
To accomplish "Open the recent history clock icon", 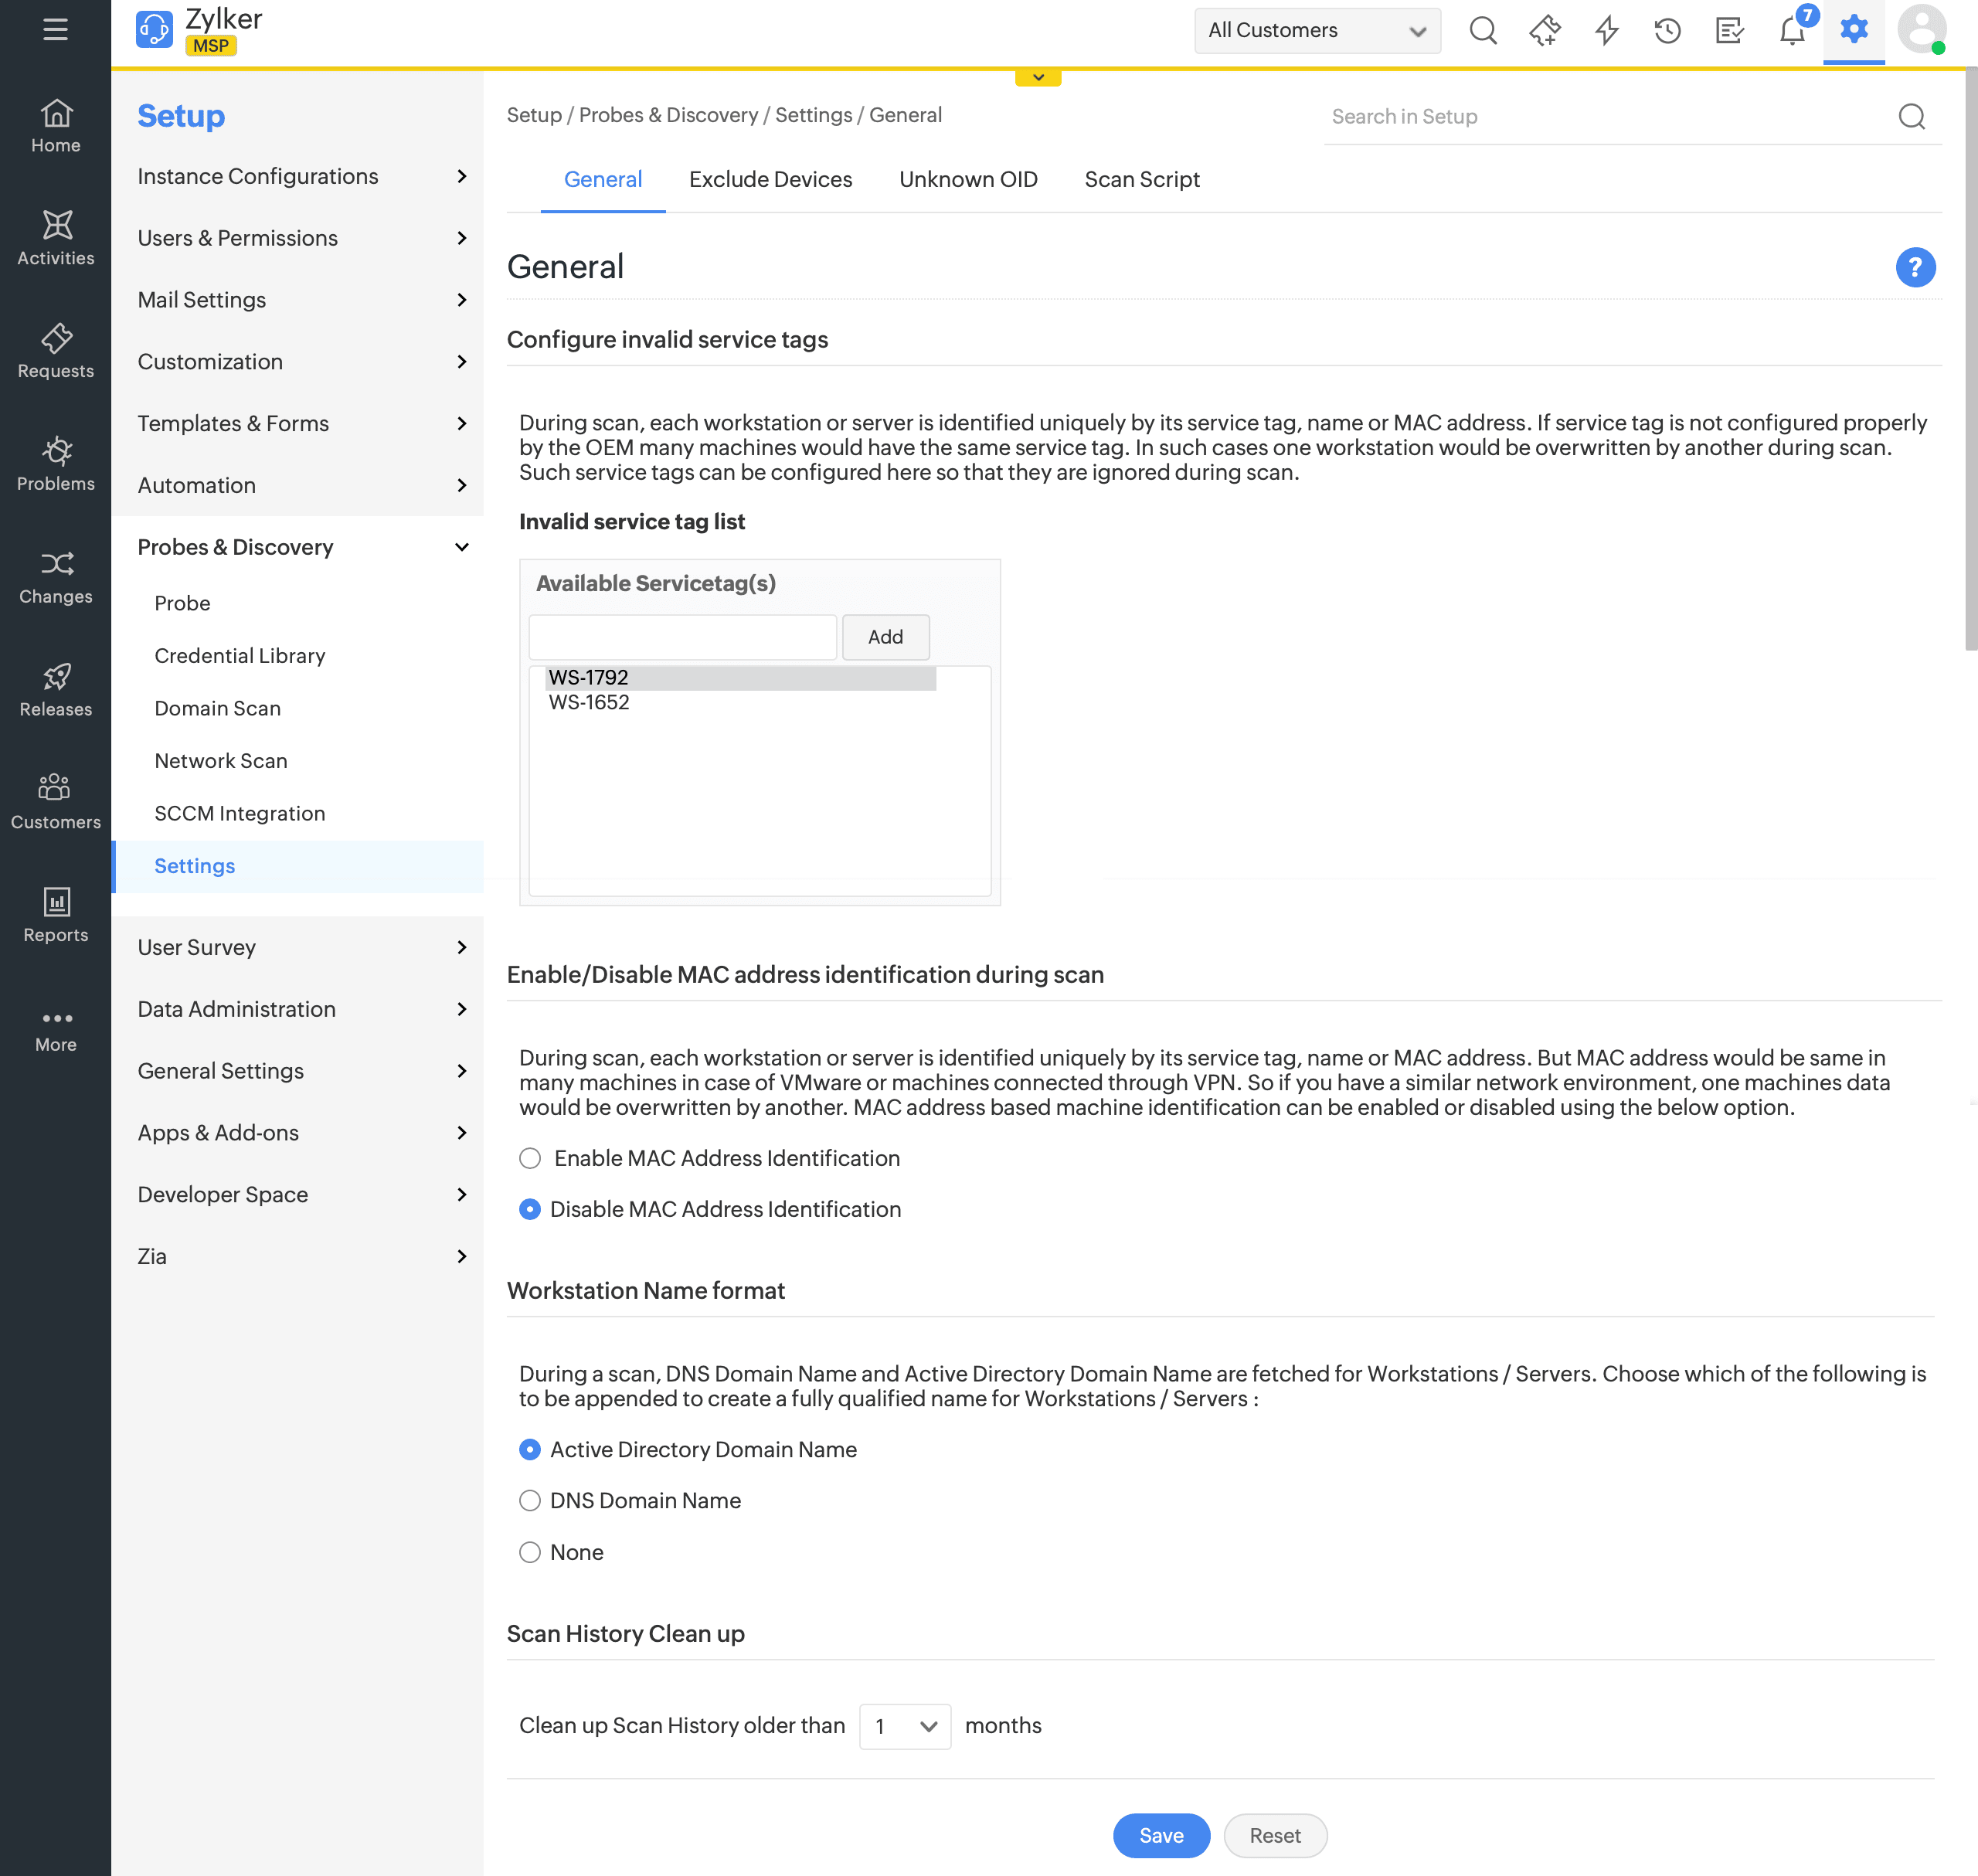I will click(x=1667, y=30).
